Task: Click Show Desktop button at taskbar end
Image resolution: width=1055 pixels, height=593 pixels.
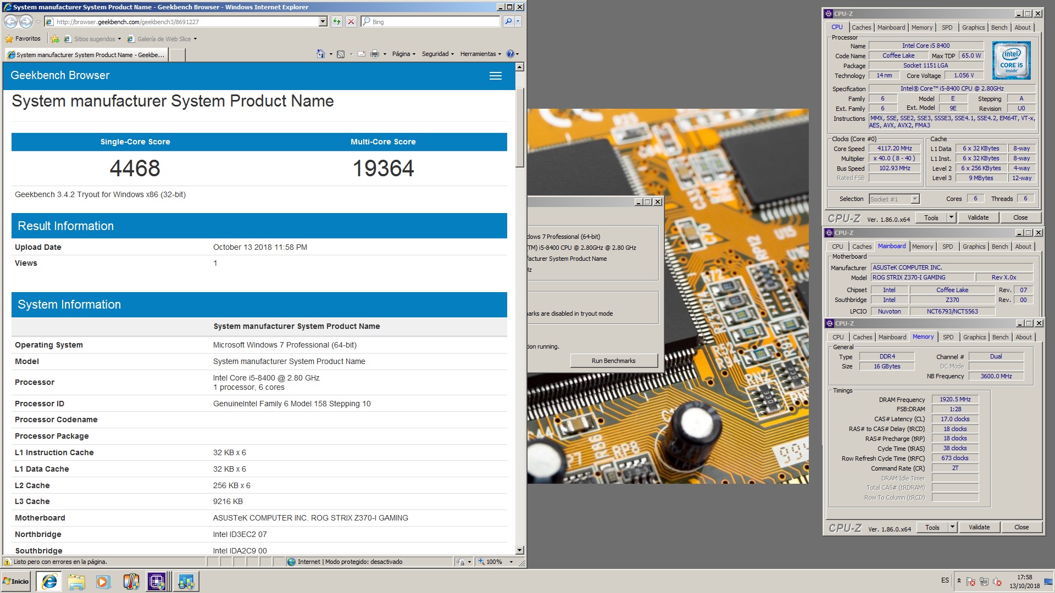Action: (x=1048, y=581)
